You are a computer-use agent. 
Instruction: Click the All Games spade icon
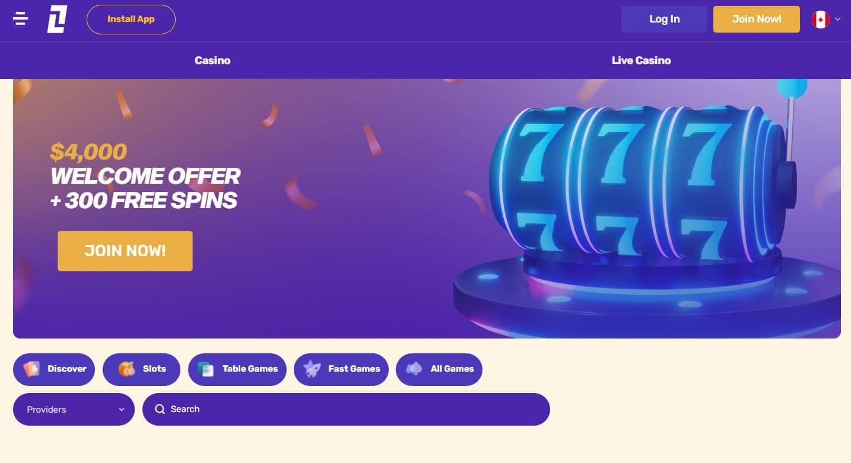click(x=414, y=369)
